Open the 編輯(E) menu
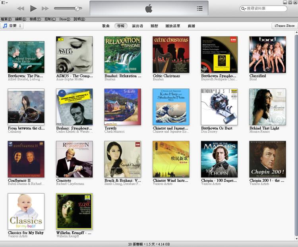This screenshot has width=298, height=247. pyautogui.click(x=21, y=19)
